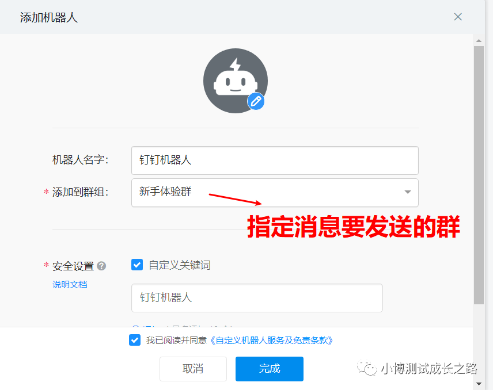Click the blue pencil edit avatar icon

pos(256,101)
